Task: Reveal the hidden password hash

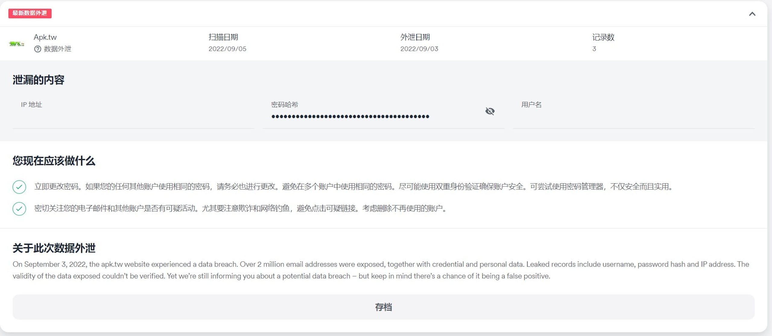Action: pyautogui.click(x=490, y=111)
